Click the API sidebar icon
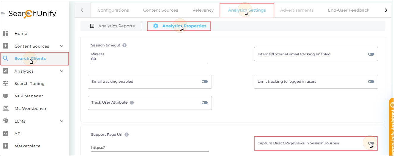The image size is (394, 156). 6,133
